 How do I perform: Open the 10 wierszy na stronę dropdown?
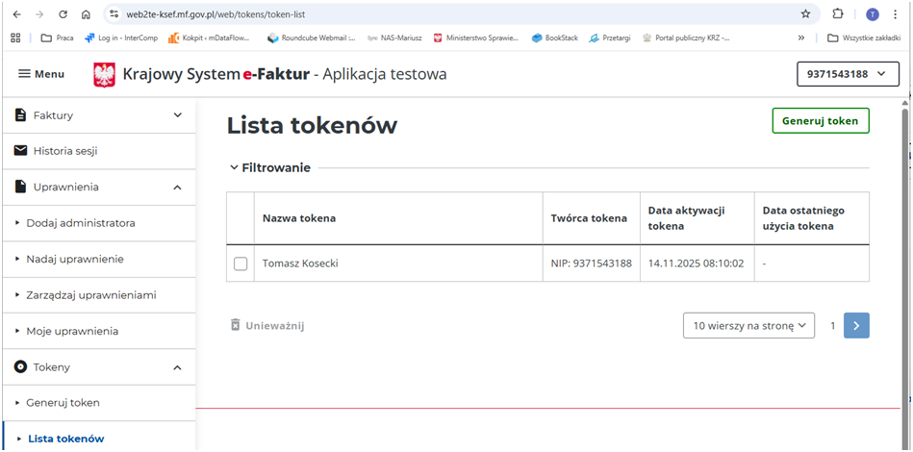point(748,325)
